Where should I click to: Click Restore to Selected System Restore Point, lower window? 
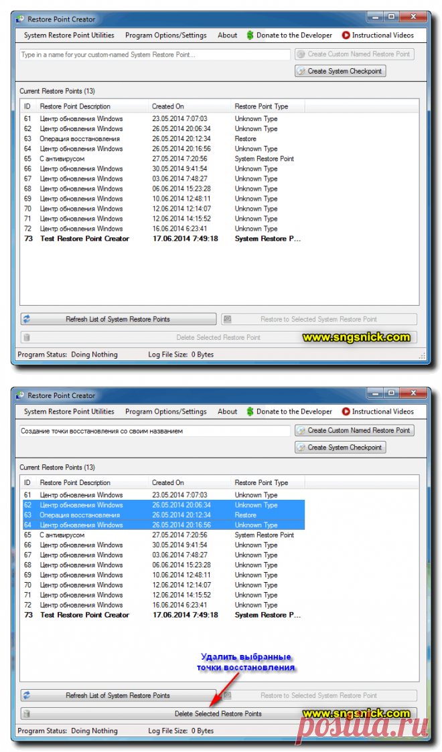[x=319, y=695]
